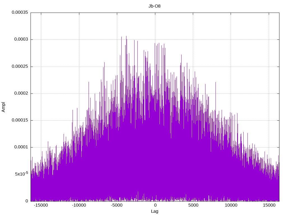Click the tallest peak above 0.0003
The width and height of the screenshot is (287, 215).
[126, 36]
